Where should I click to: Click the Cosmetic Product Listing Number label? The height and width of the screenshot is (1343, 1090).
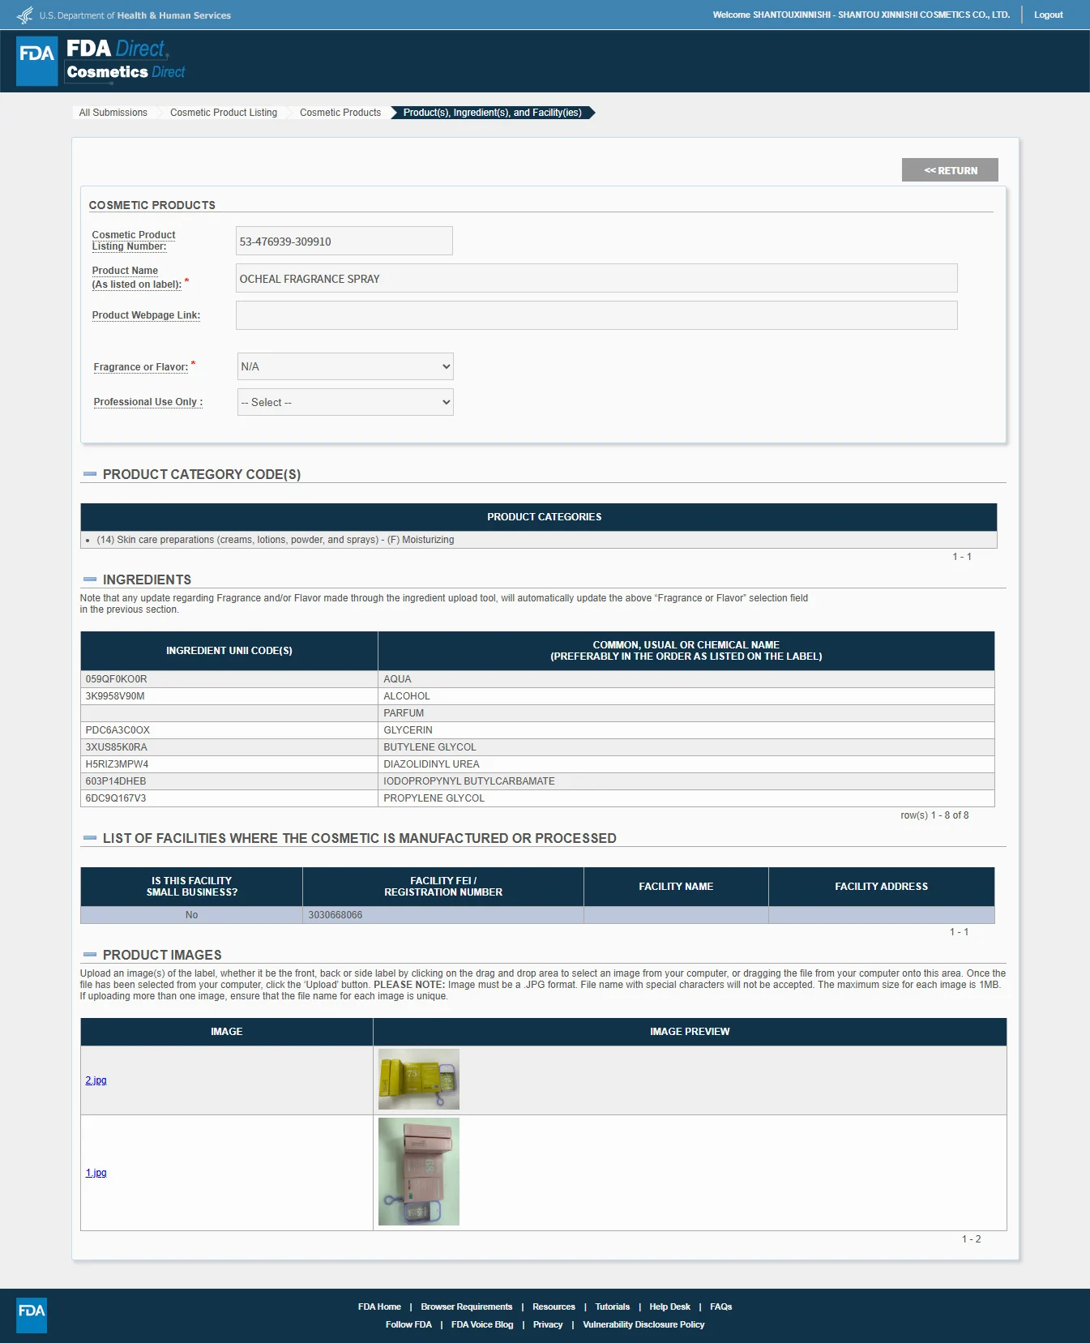pos(134,241)
